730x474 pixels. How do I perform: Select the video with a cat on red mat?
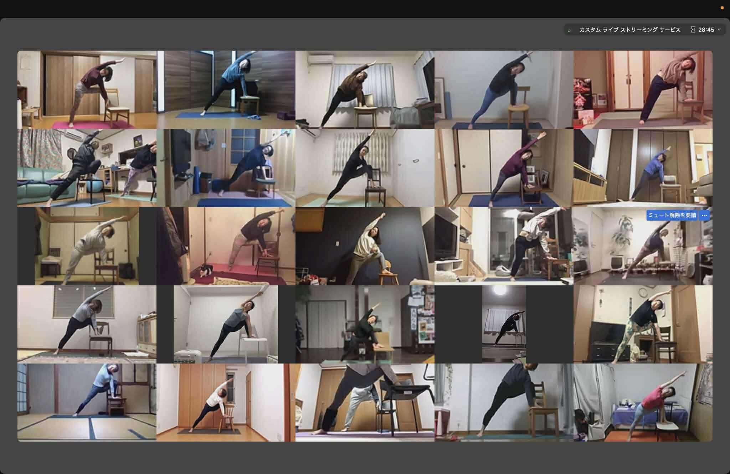pyautogui.click(x=226, y=246)
